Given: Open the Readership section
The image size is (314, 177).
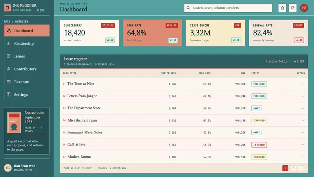Looking at the screenshot, I should pyautogui.click(x=27, y=43).
